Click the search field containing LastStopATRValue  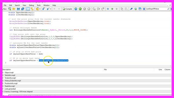tap(156, 9)
